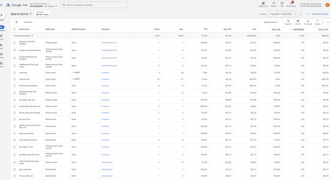331x180 pixels.
Task: Sort by Cost / conv. column
Action: click(x=323, y=29)
